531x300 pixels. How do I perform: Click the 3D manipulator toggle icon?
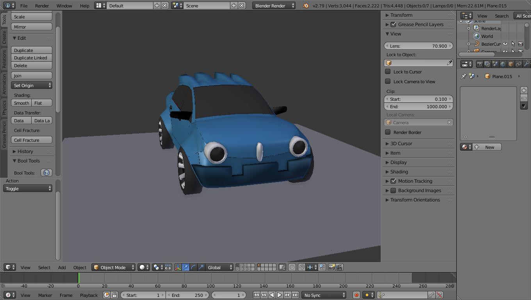178,267
